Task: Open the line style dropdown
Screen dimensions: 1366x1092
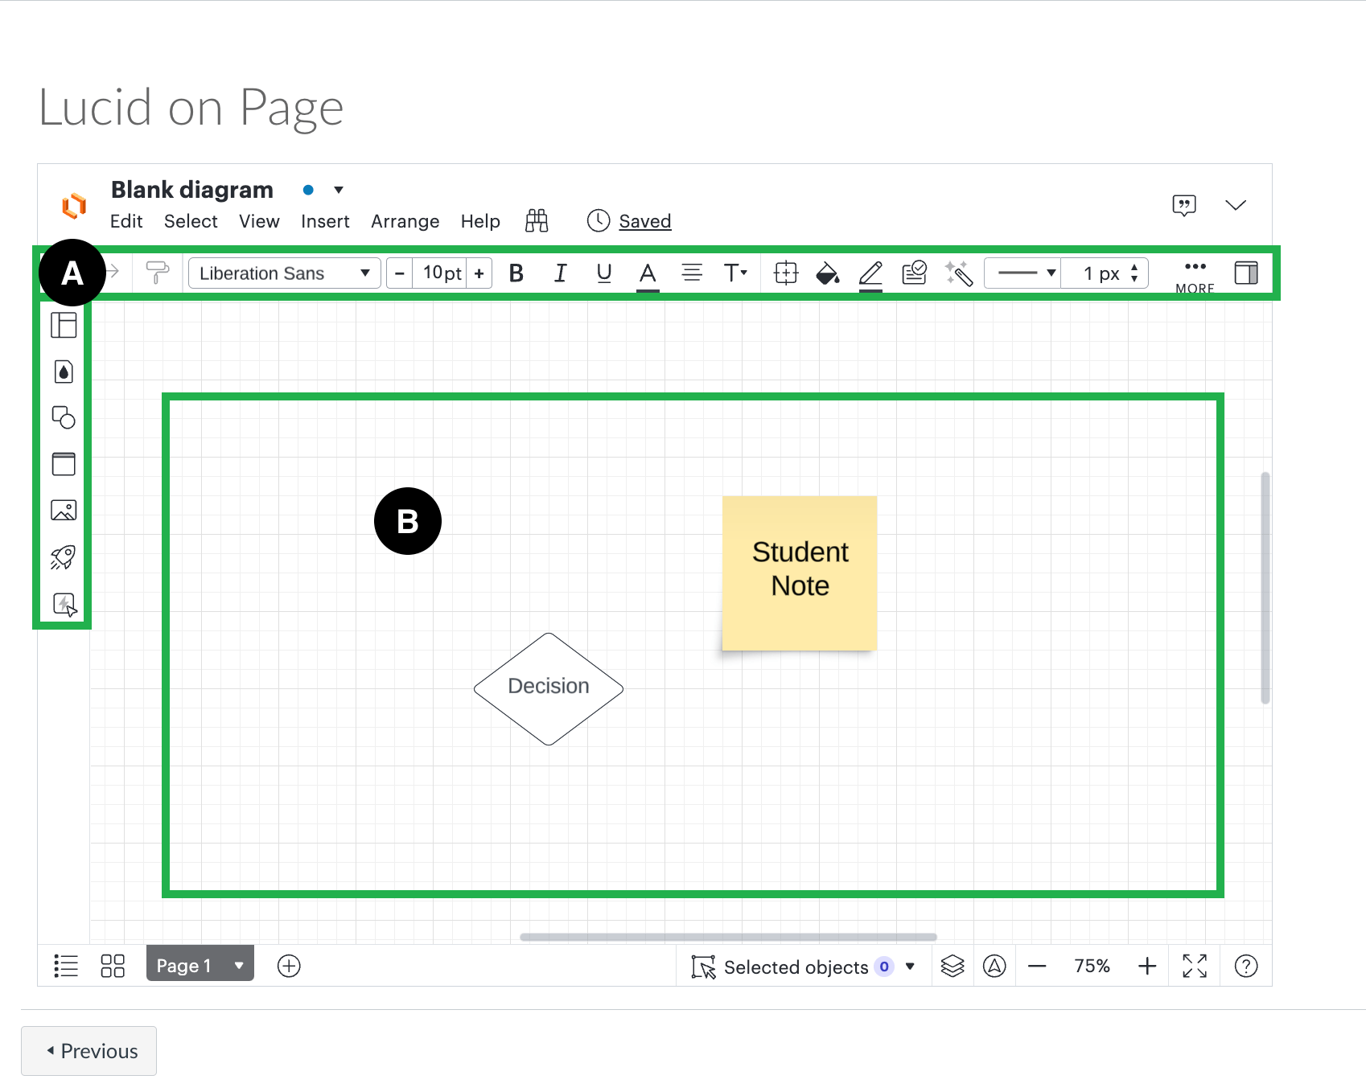Action: 1023,273
